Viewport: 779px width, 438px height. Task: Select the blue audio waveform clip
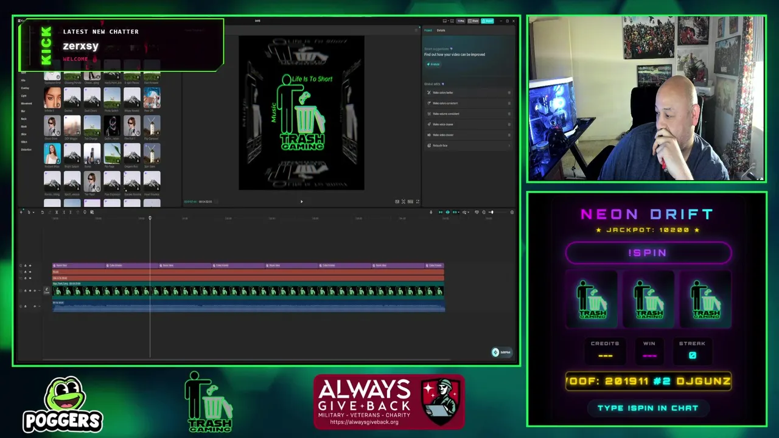(248, 305)
